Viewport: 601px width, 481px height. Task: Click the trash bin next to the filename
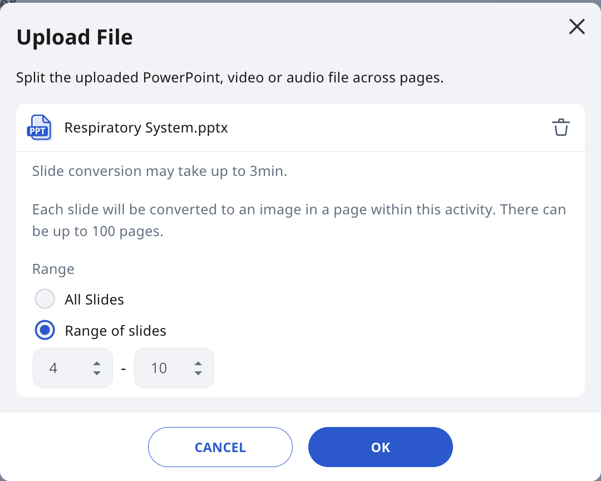tap(561, 127)
